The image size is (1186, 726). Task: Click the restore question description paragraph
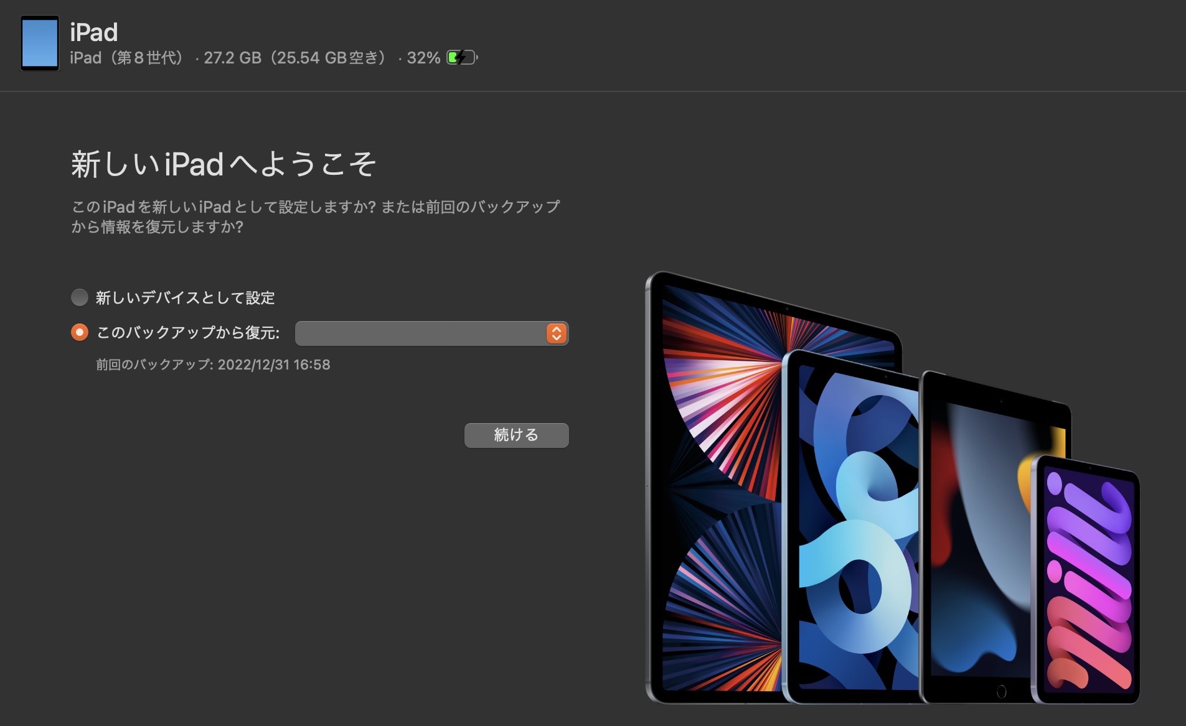coord(316,216)
